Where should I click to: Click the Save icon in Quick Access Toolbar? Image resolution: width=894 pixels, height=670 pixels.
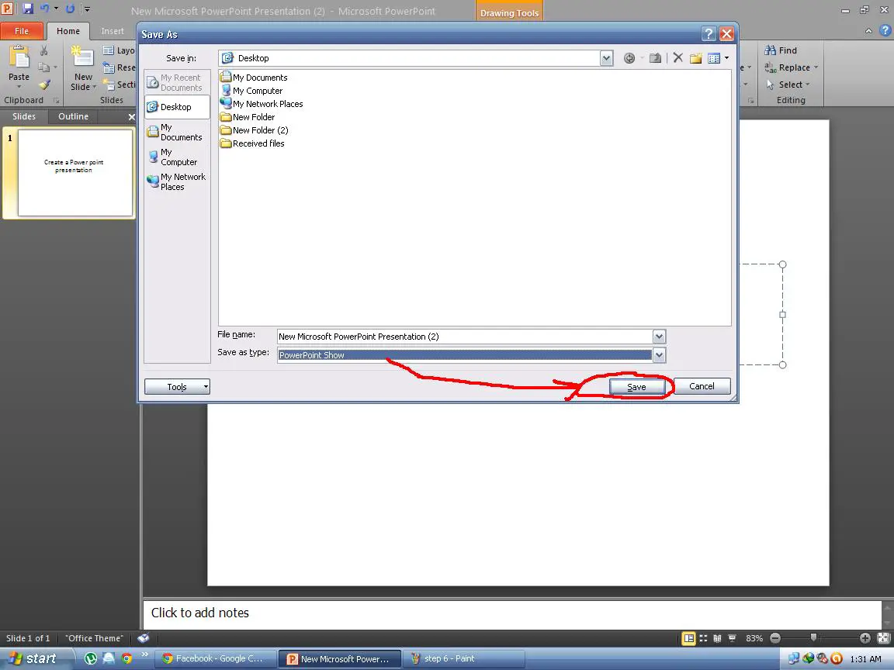click(27, 9)
